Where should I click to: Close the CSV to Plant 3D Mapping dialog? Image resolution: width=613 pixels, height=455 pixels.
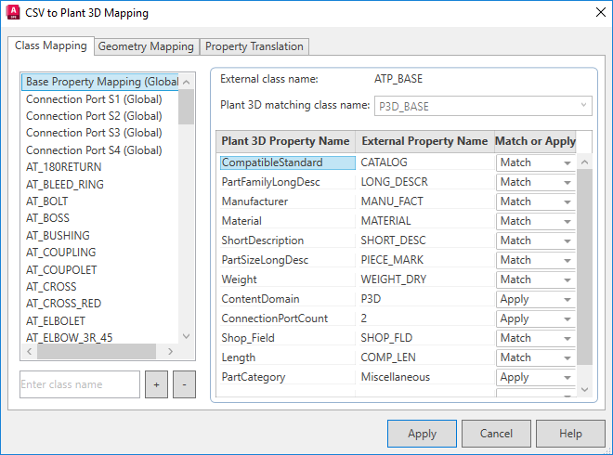pos(601,12)
